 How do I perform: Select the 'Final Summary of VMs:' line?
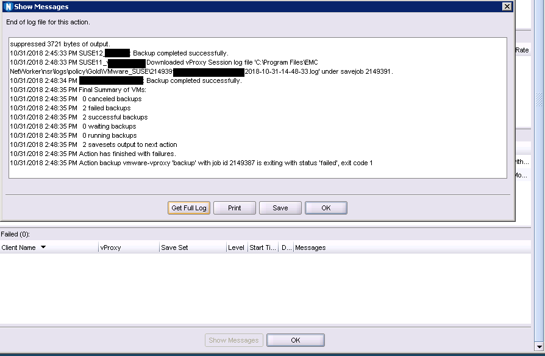pos(78,90)
